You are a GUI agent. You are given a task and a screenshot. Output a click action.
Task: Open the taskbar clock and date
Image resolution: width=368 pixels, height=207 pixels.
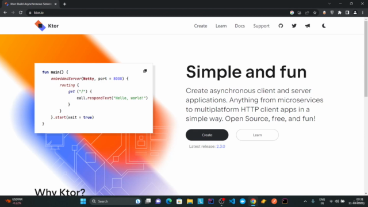click(357, 201)
